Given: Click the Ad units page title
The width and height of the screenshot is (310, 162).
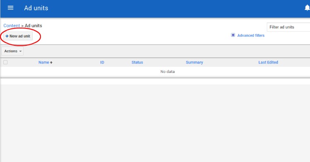Looking at the screenshot, I should click(36, 8).
